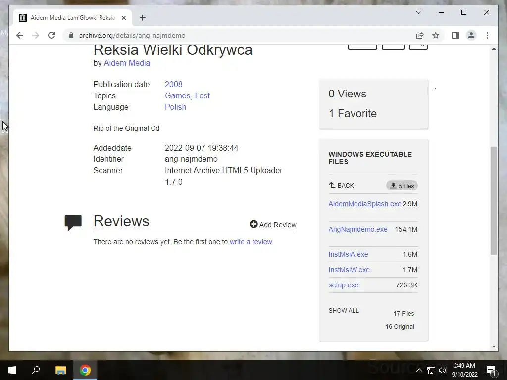507x380 pixels.
Task: Open the taskbar clock and date
Action: point(464,370)
